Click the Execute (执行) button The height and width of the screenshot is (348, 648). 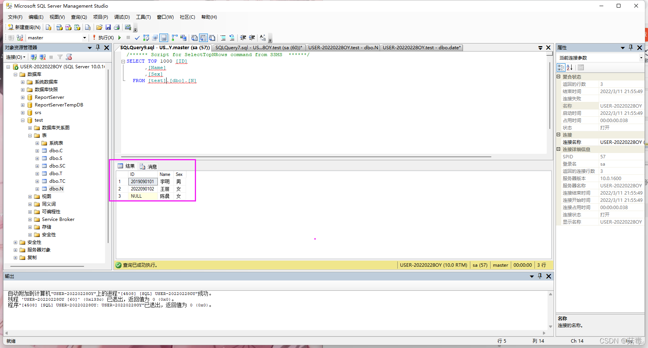point(103,38)
